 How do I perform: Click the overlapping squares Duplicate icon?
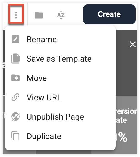pos(15,136)
